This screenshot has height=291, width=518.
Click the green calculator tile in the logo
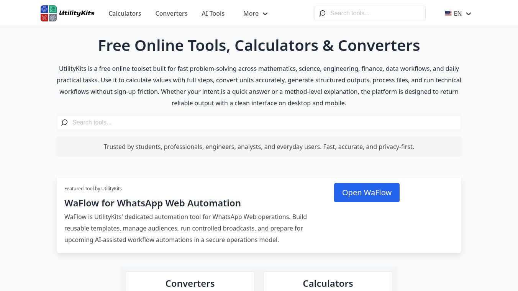[x=53, y=9]
